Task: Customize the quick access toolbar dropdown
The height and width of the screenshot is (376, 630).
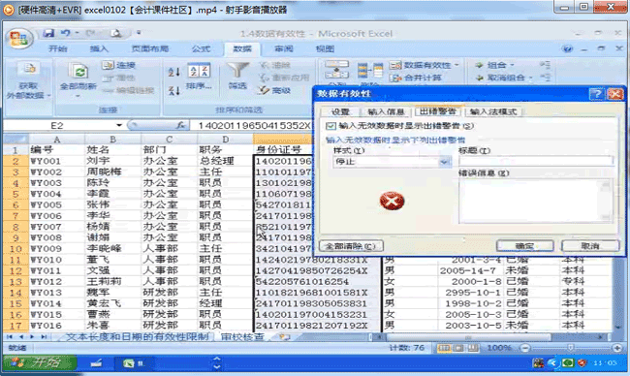Action: tap(139, 33)
